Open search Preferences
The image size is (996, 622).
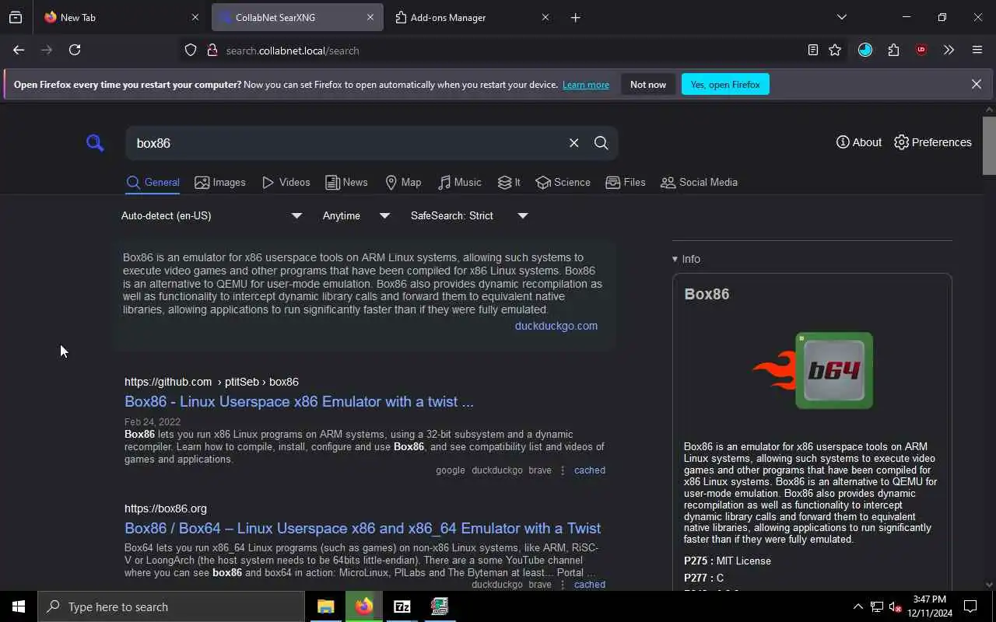[933, 142]
